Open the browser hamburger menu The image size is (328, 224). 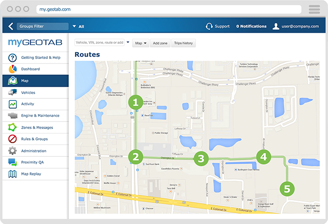pos(314,9)
